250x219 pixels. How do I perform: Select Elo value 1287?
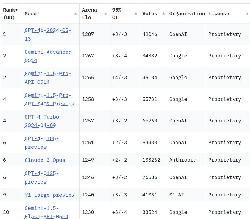coord(88,34)
